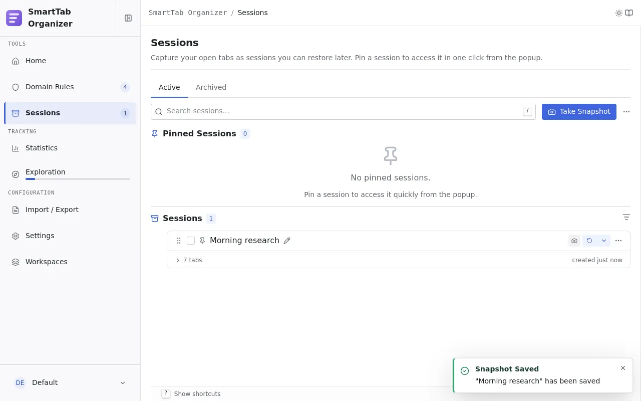The width and height of the screenshot is (641, 401).
Task: Switch to the Archived tab
Action: pos(211,87)
